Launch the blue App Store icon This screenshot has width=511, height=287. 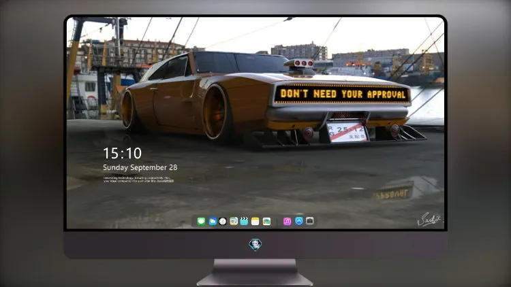click(x=299, y=221)
